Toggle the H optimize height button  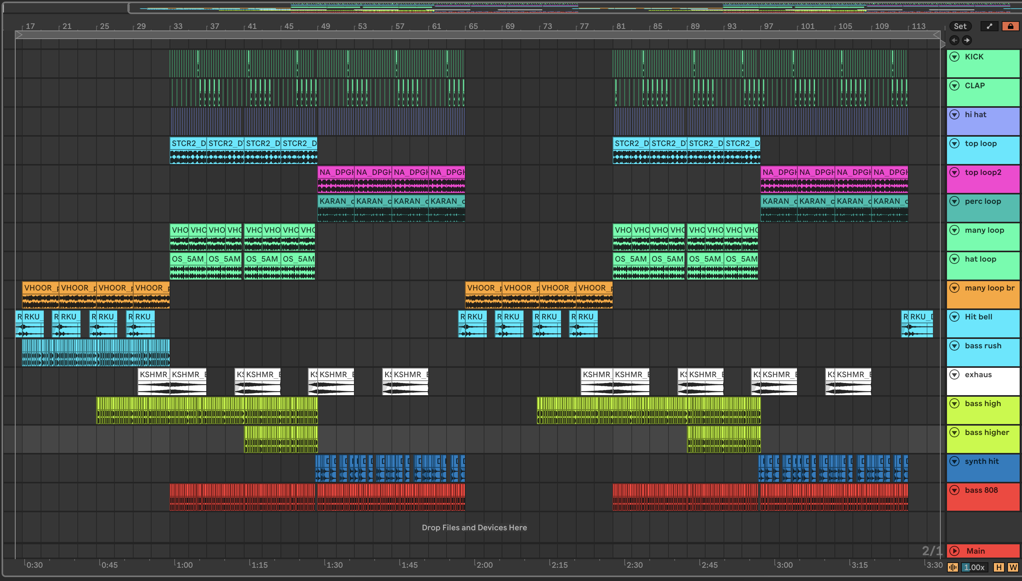click(x=999, y=567)
